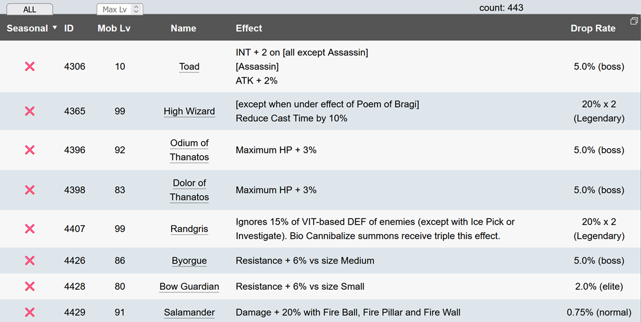The image size is (641, 322).
Task: Click the red X seasonal icon for Toad
Action: coord(29,67)
